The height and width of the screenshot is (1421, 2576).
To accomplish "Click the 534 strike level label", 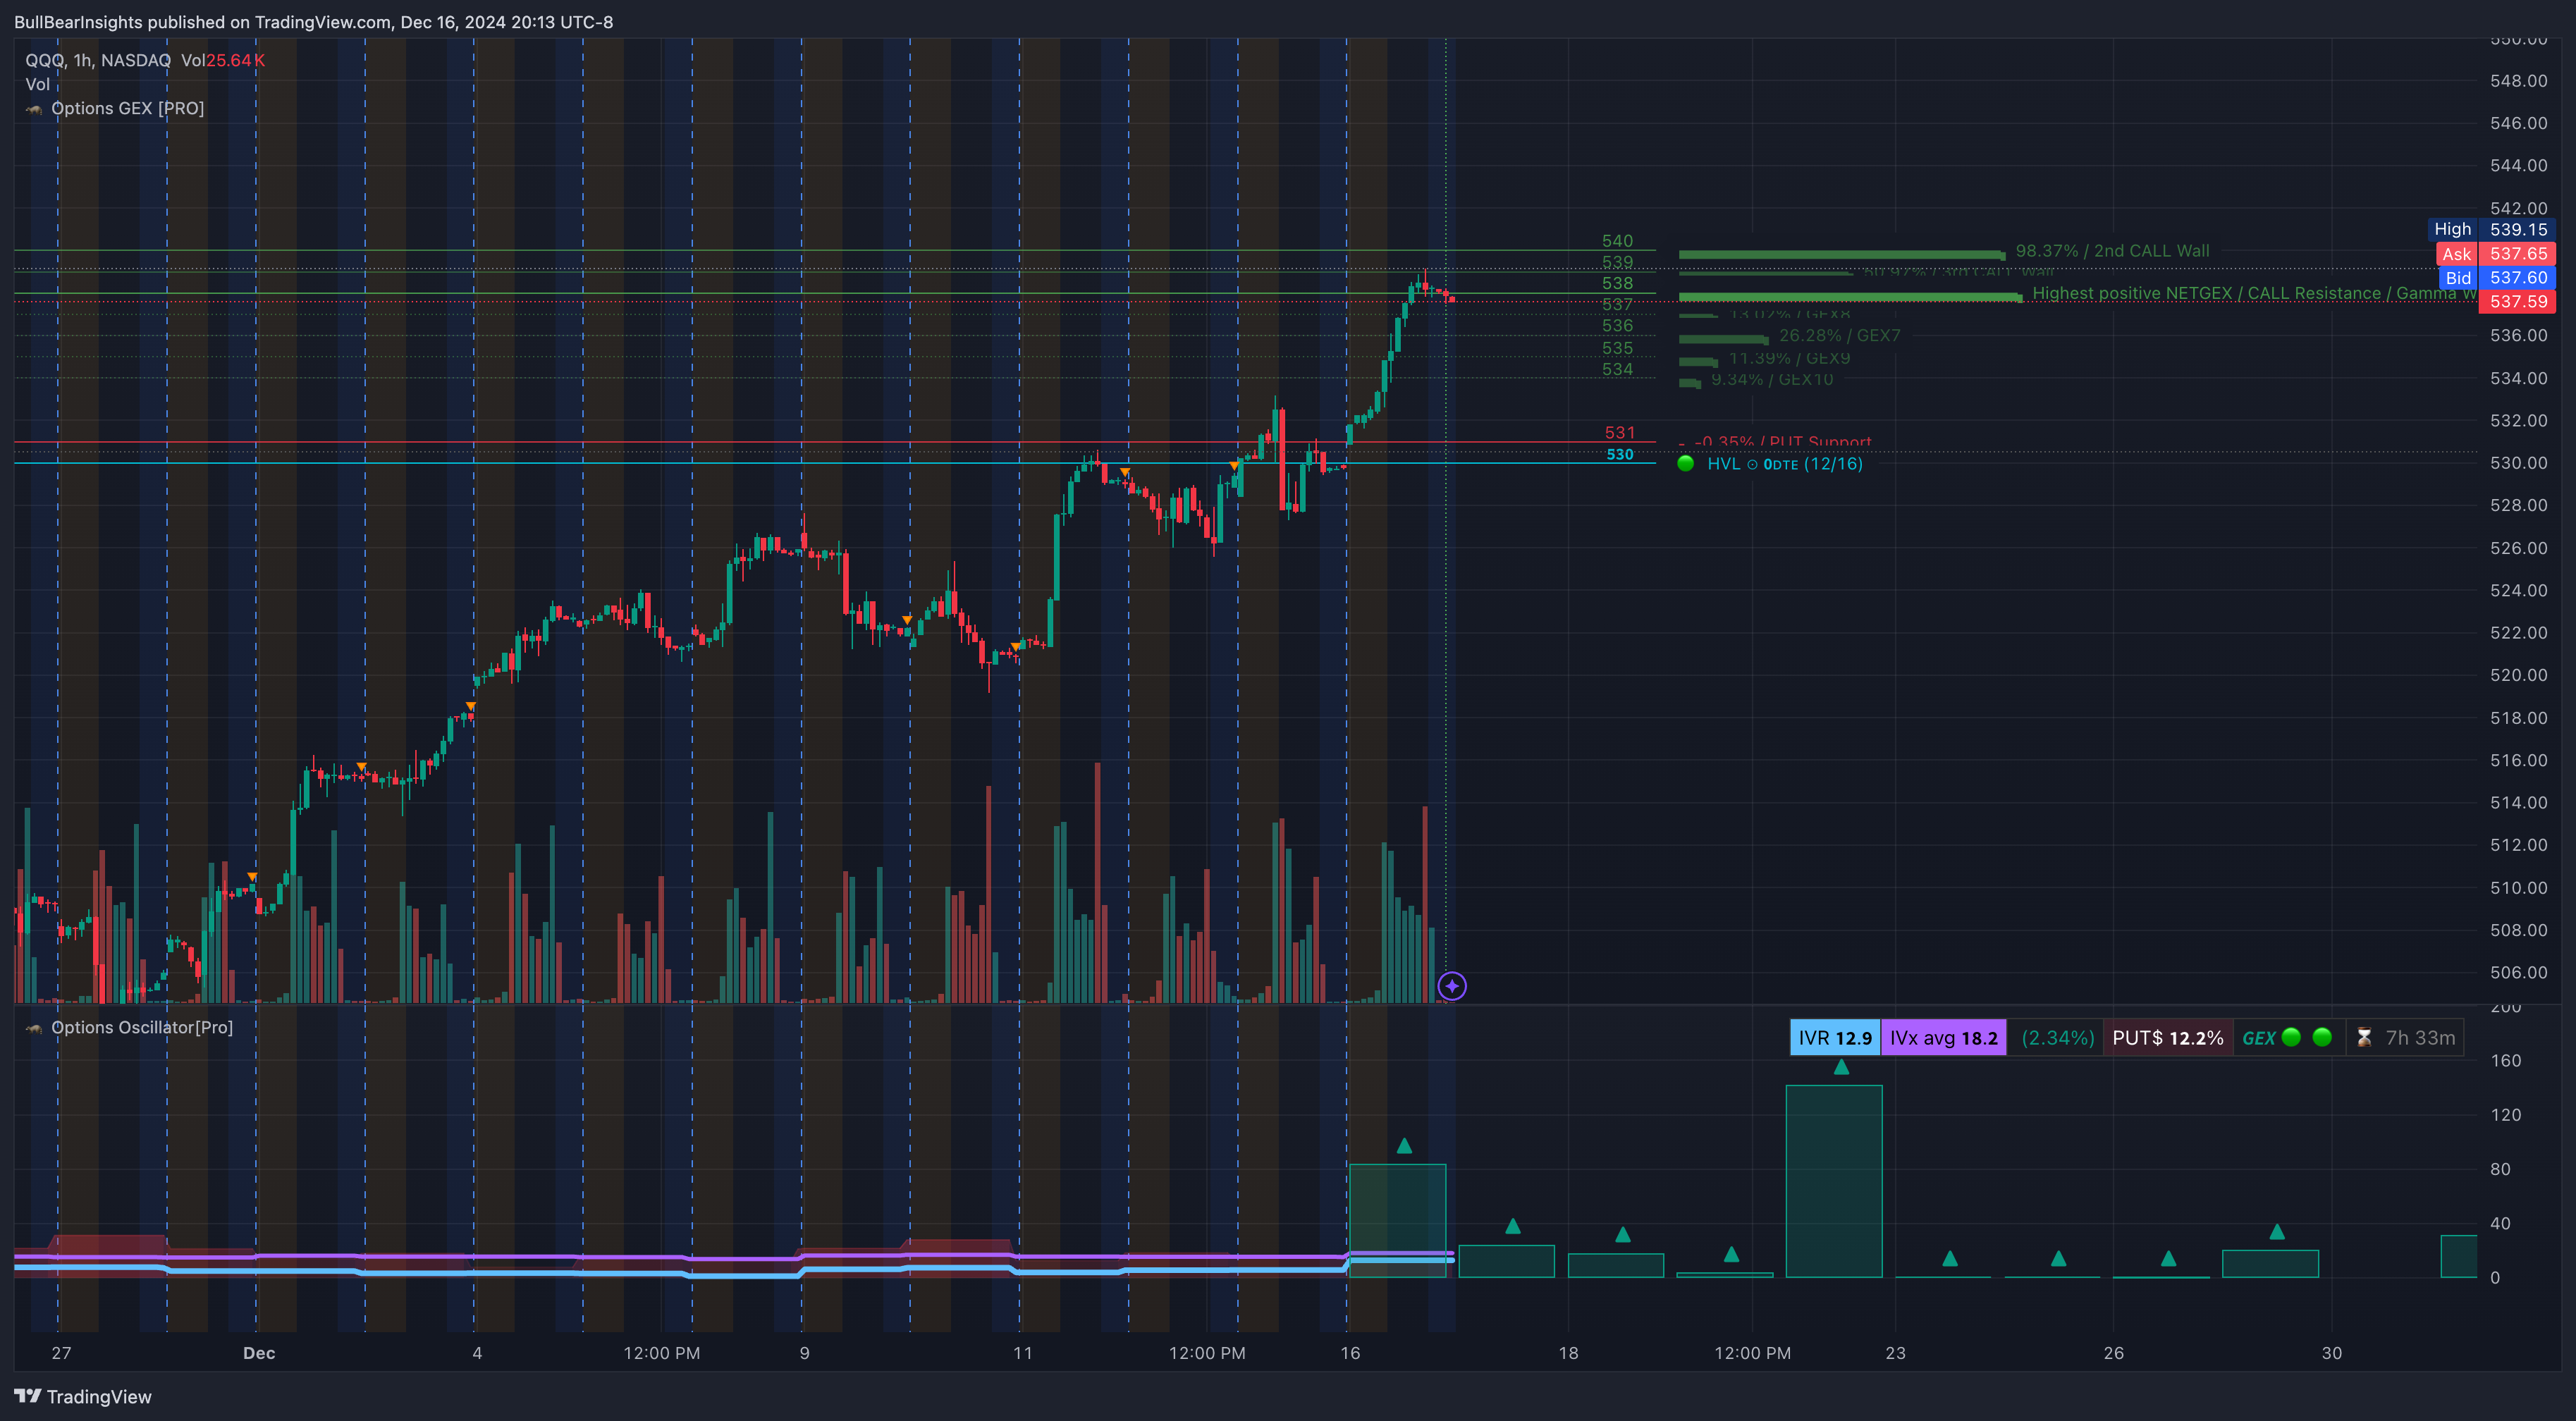I will click(x=1617, y=369).
